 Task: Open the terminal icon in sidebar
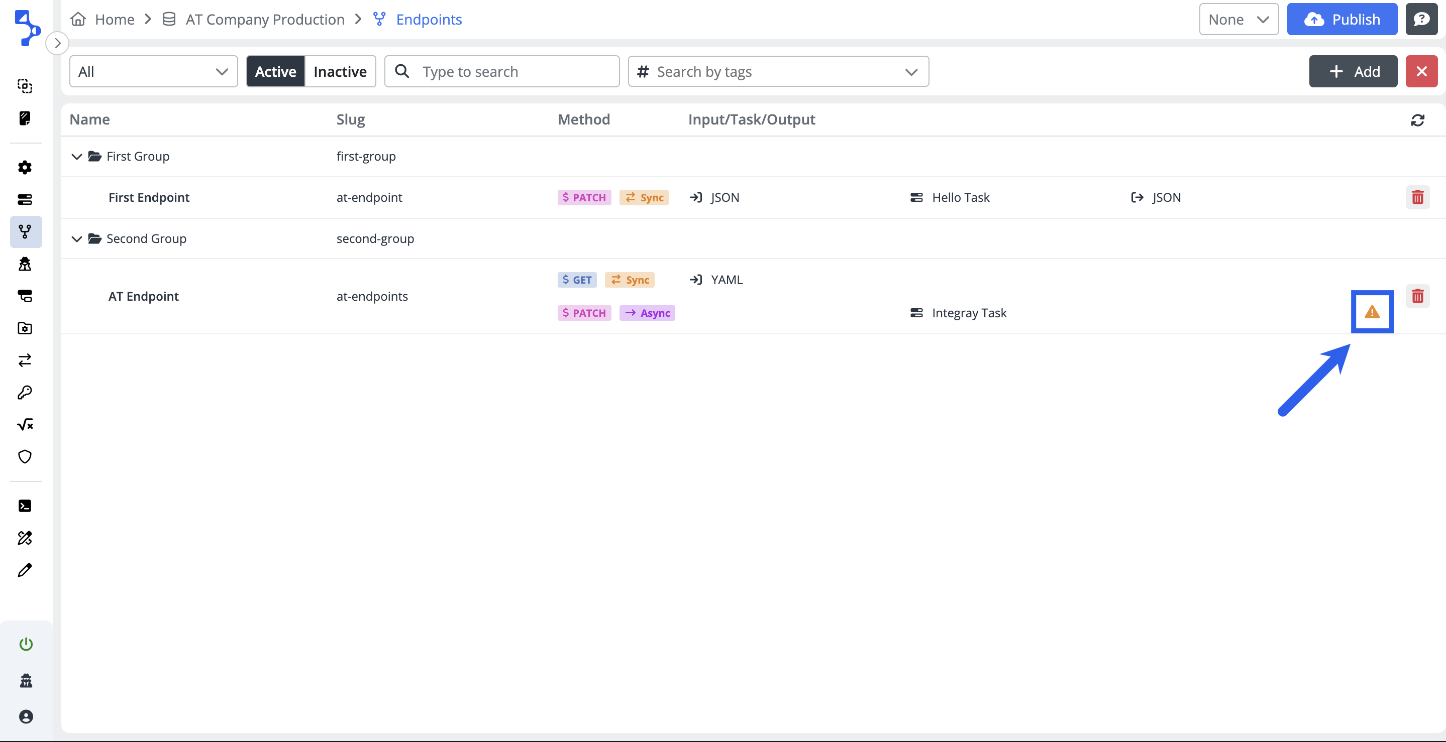click(25, 506)
